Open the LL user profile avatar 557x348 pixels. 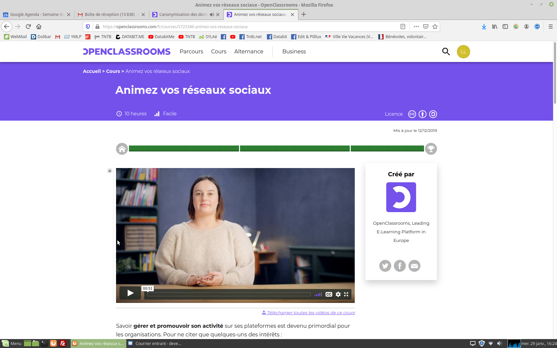click(463, 52)
